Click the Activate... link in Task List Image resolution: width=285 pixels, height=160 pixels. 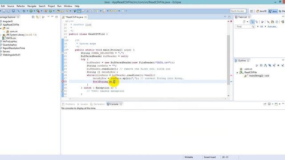pos(272,27)
